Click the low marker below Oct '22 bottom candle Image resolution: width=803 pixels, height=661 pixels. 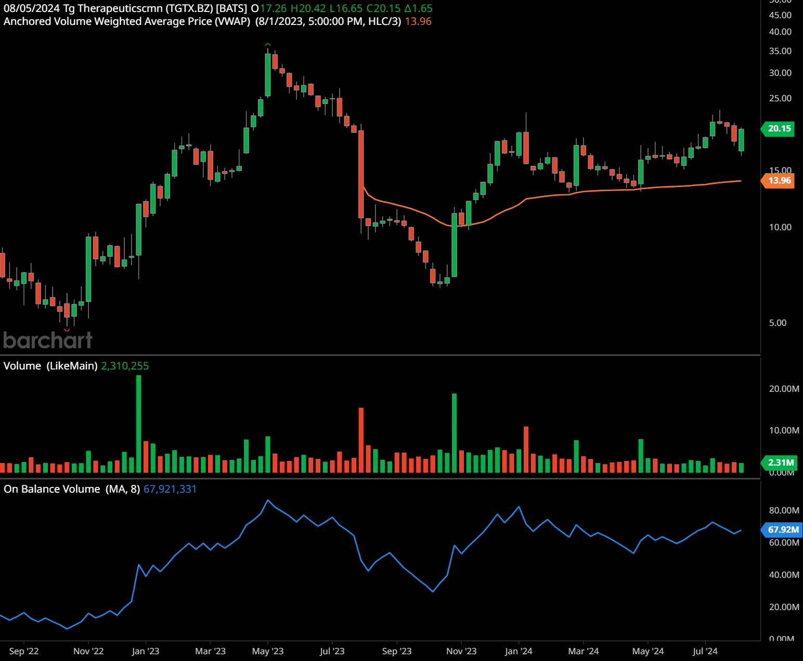(x=67, y=329)
